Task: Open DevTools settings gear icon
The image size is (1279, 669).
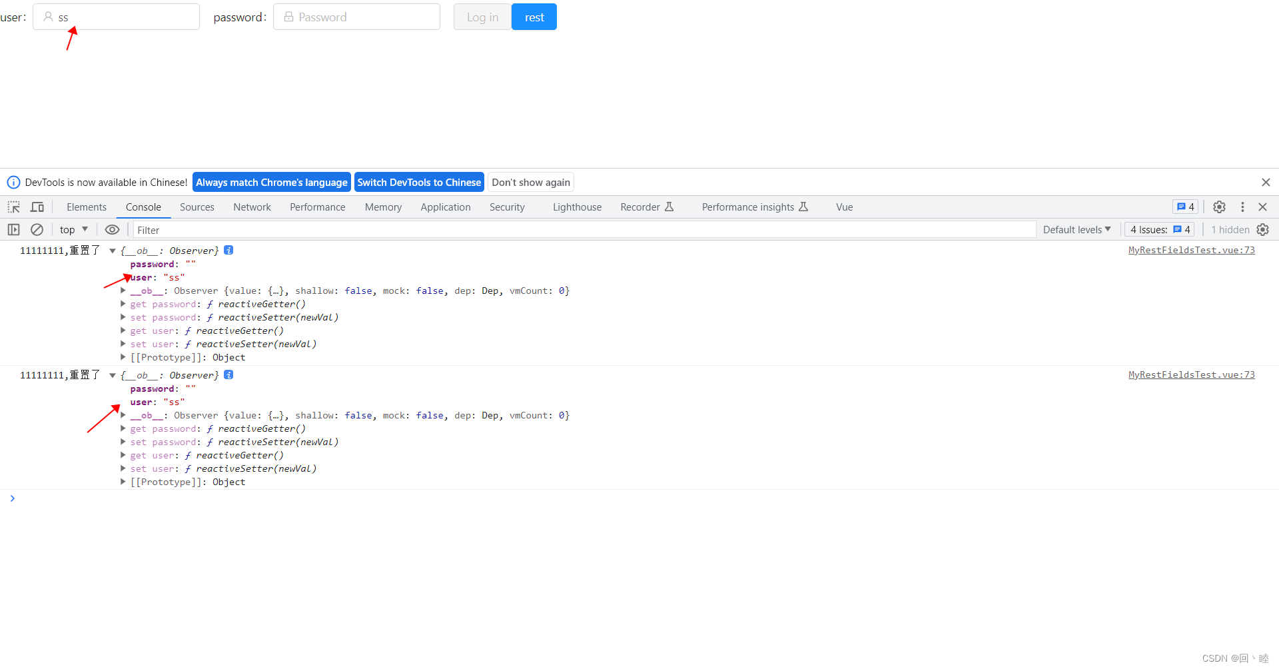Action: click(x=1220, y=207)
